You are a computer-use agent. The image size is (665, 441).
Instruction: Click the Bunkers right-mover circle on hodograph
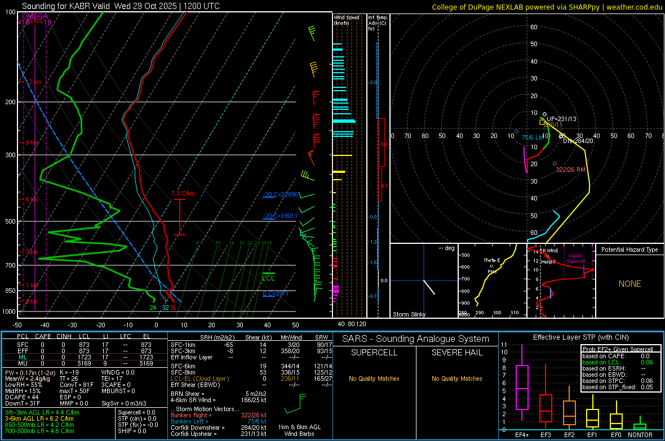(555, 164)
